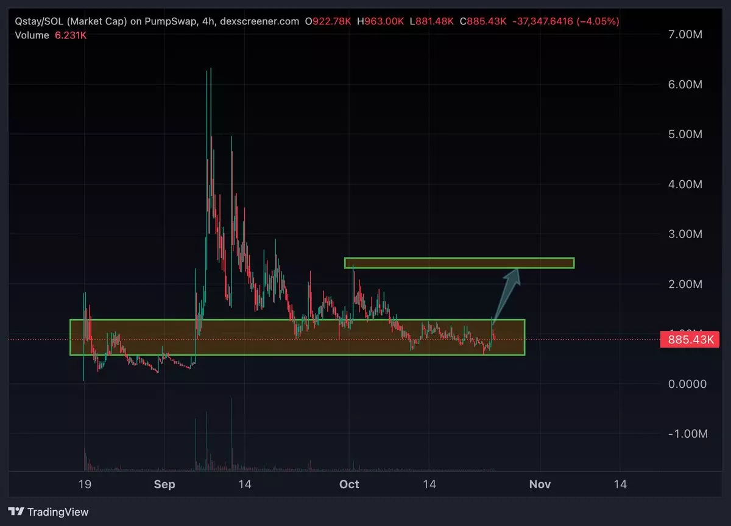The image size is (731, 526).
Task: Click the 19 date on time axis
Action: pos(85,485)
